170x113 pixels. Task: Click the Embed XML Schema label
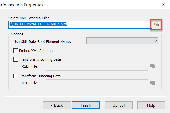coord(36,51)
